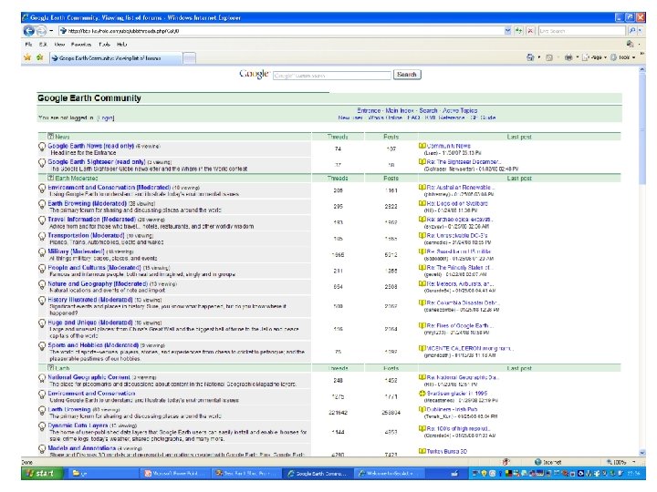Open the Travel Information (Moderated) forum link
This screenshot has width=657, height=492.
click(x=92, y=219)
